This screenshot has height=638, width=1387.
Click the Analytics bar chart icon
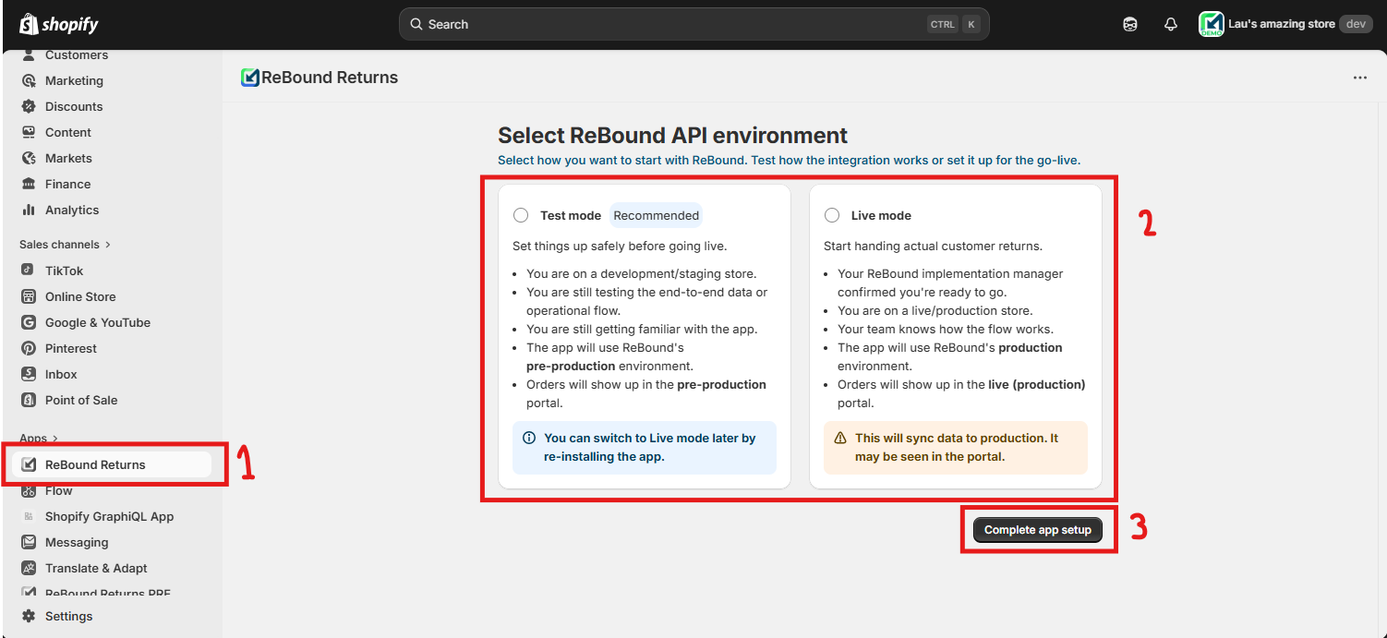click(x=29, y=210)
